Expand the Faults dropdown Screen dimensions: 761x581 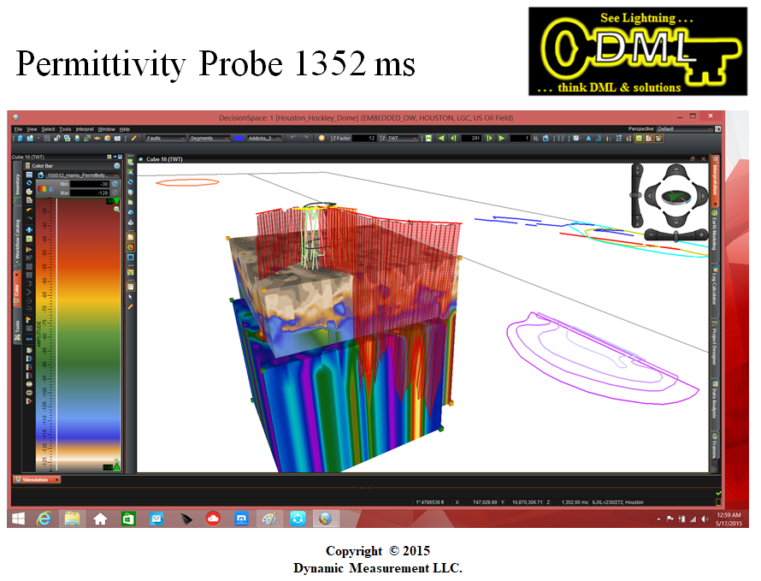(166, 139)
